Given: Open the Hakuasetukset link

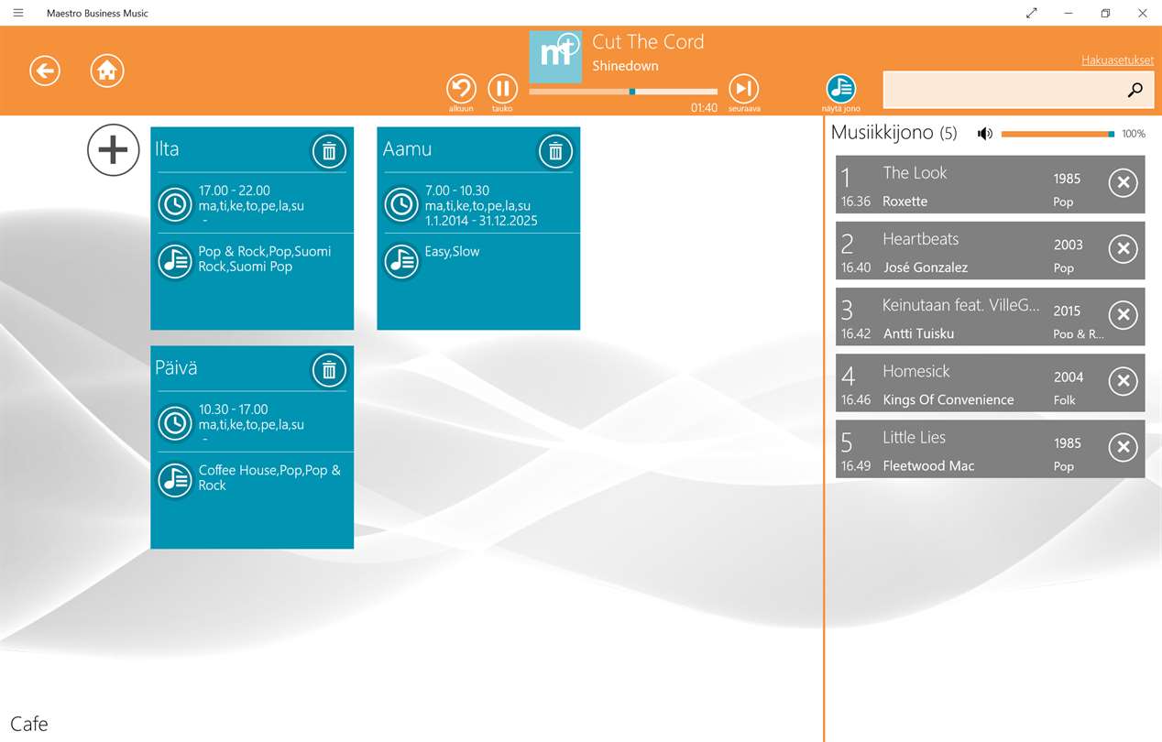Looking at the screenshot, I should pos(1117,60).
